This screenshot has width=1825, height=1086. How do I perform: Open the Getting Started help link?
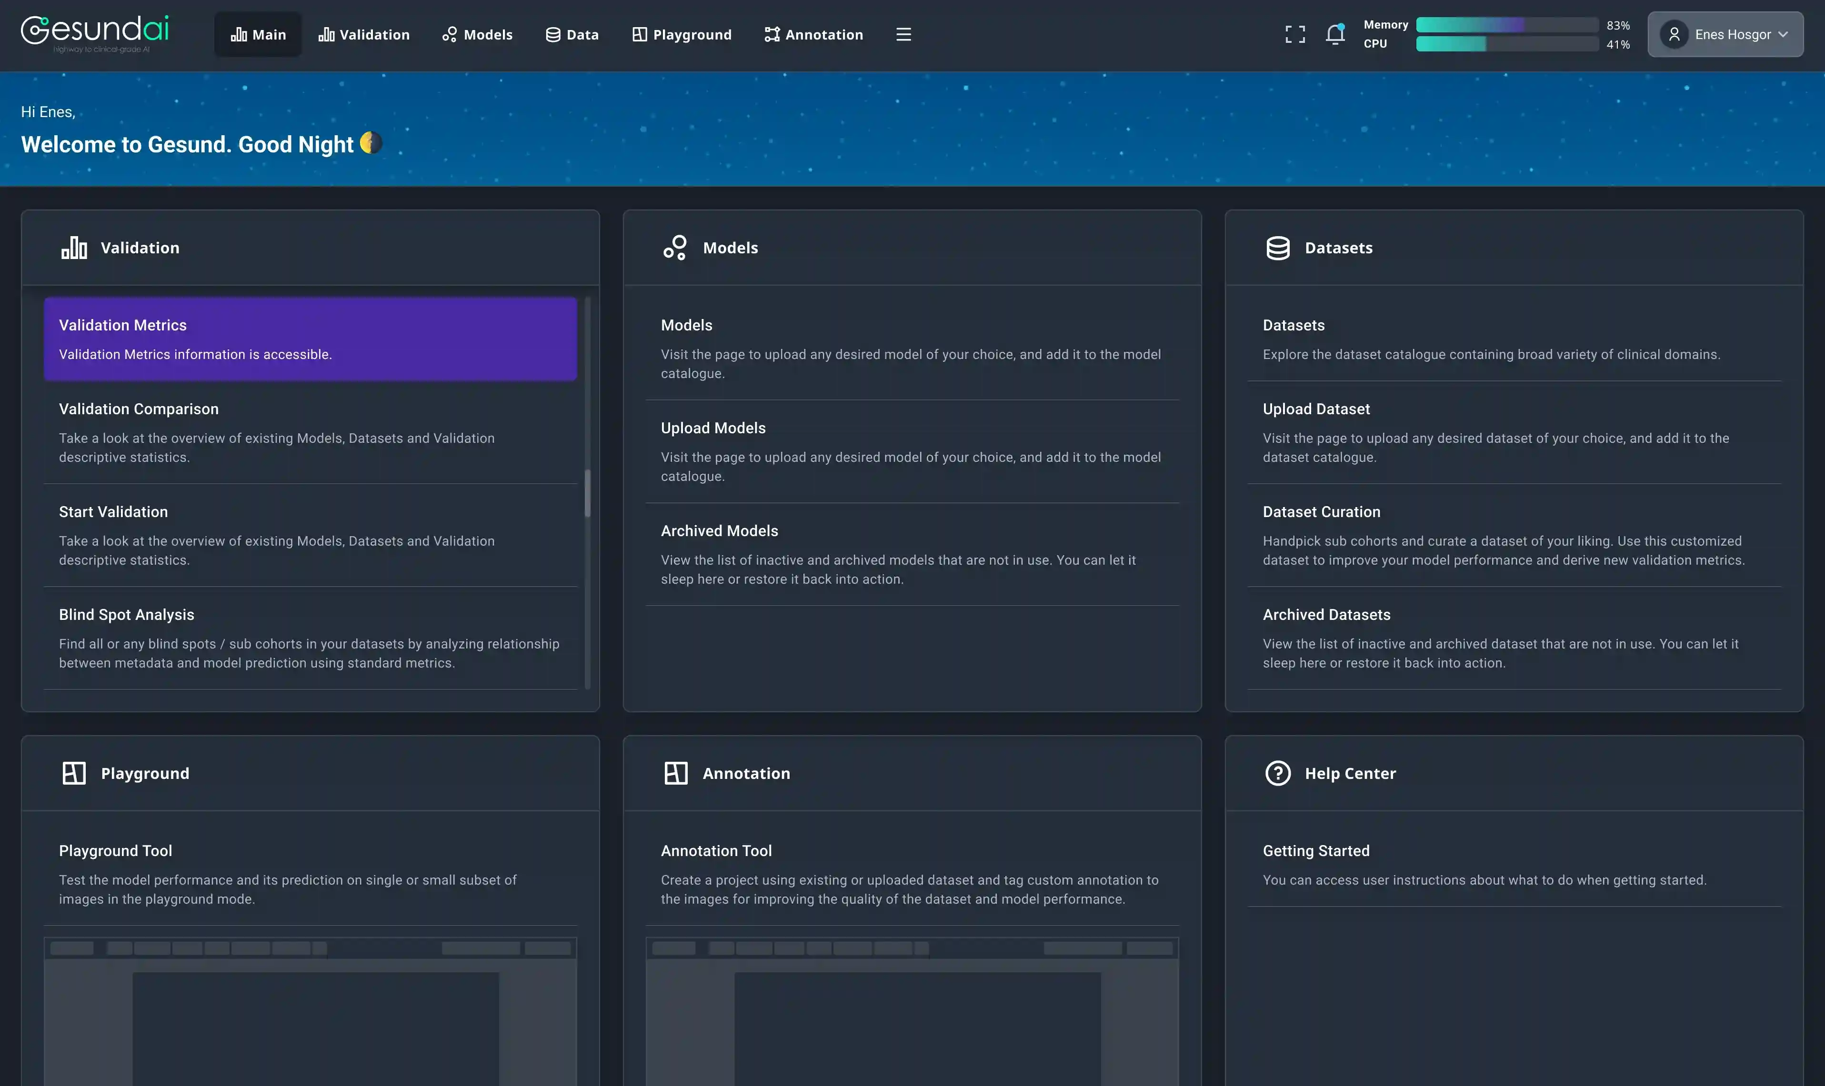pos(1315,850)
